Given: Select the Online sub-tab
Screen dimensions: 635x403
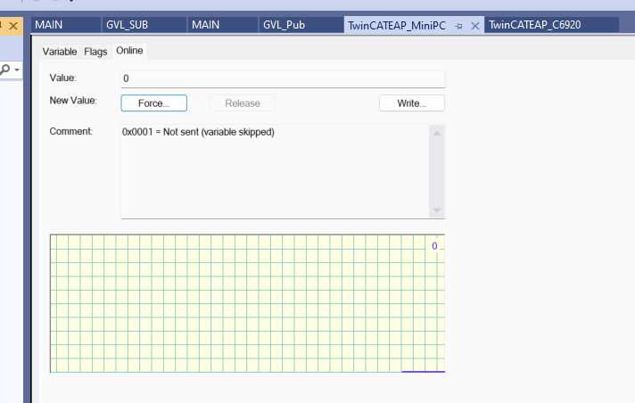Looking at the screenshot, I should (129, 51).
